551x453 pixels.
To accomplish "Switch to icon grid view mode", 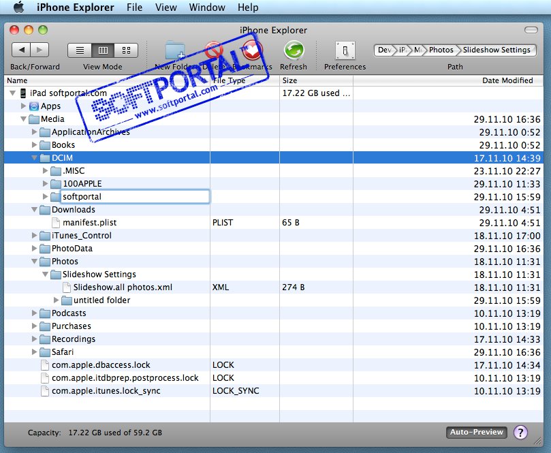I will click(126, 50).
